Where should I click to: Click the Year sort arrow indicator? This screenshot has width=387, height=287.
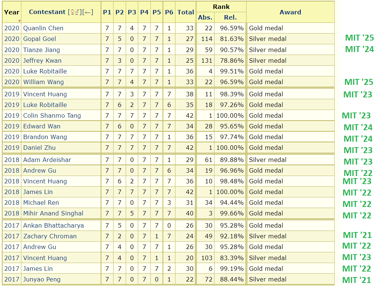pos(20,21)
